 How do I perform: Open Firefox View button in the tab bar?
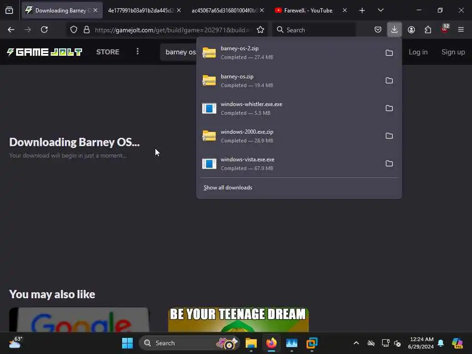[x=9, y=11]
